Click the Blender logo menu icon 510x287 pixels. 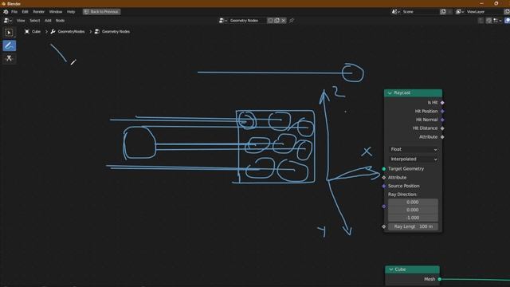[x=6, y=12]
